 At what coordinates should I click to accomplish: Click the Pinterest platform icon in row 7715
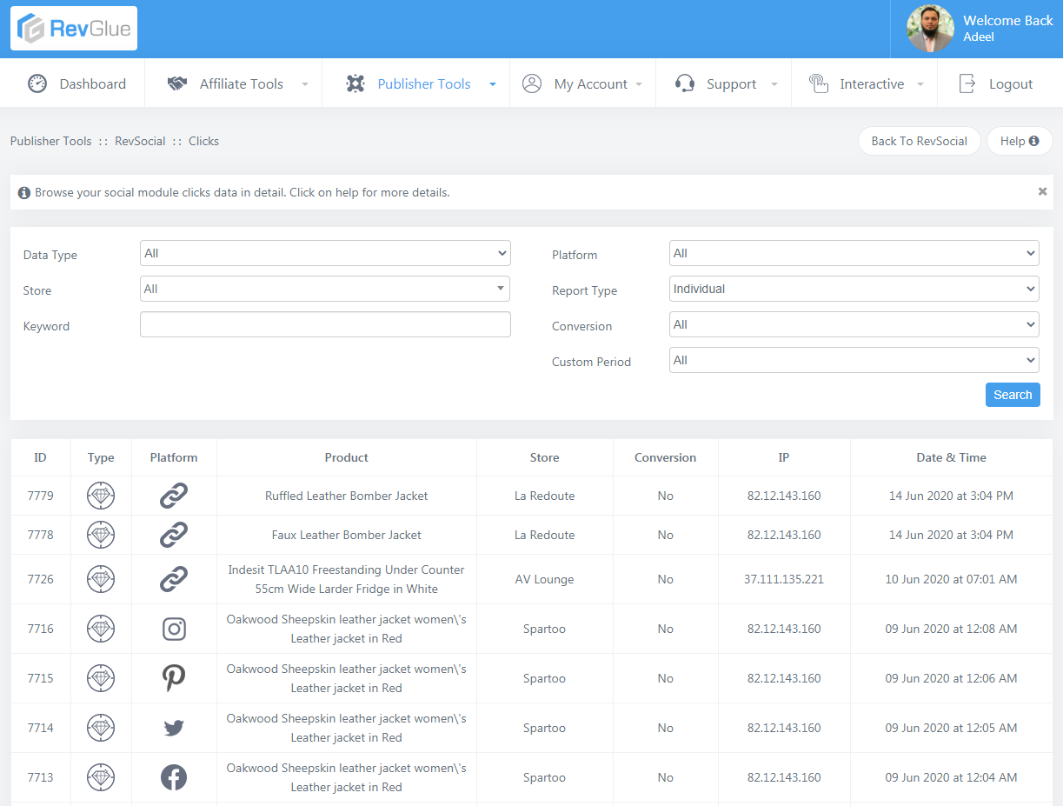point(174,678)
